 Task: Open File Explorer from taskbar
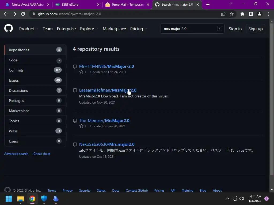[20, 199]
